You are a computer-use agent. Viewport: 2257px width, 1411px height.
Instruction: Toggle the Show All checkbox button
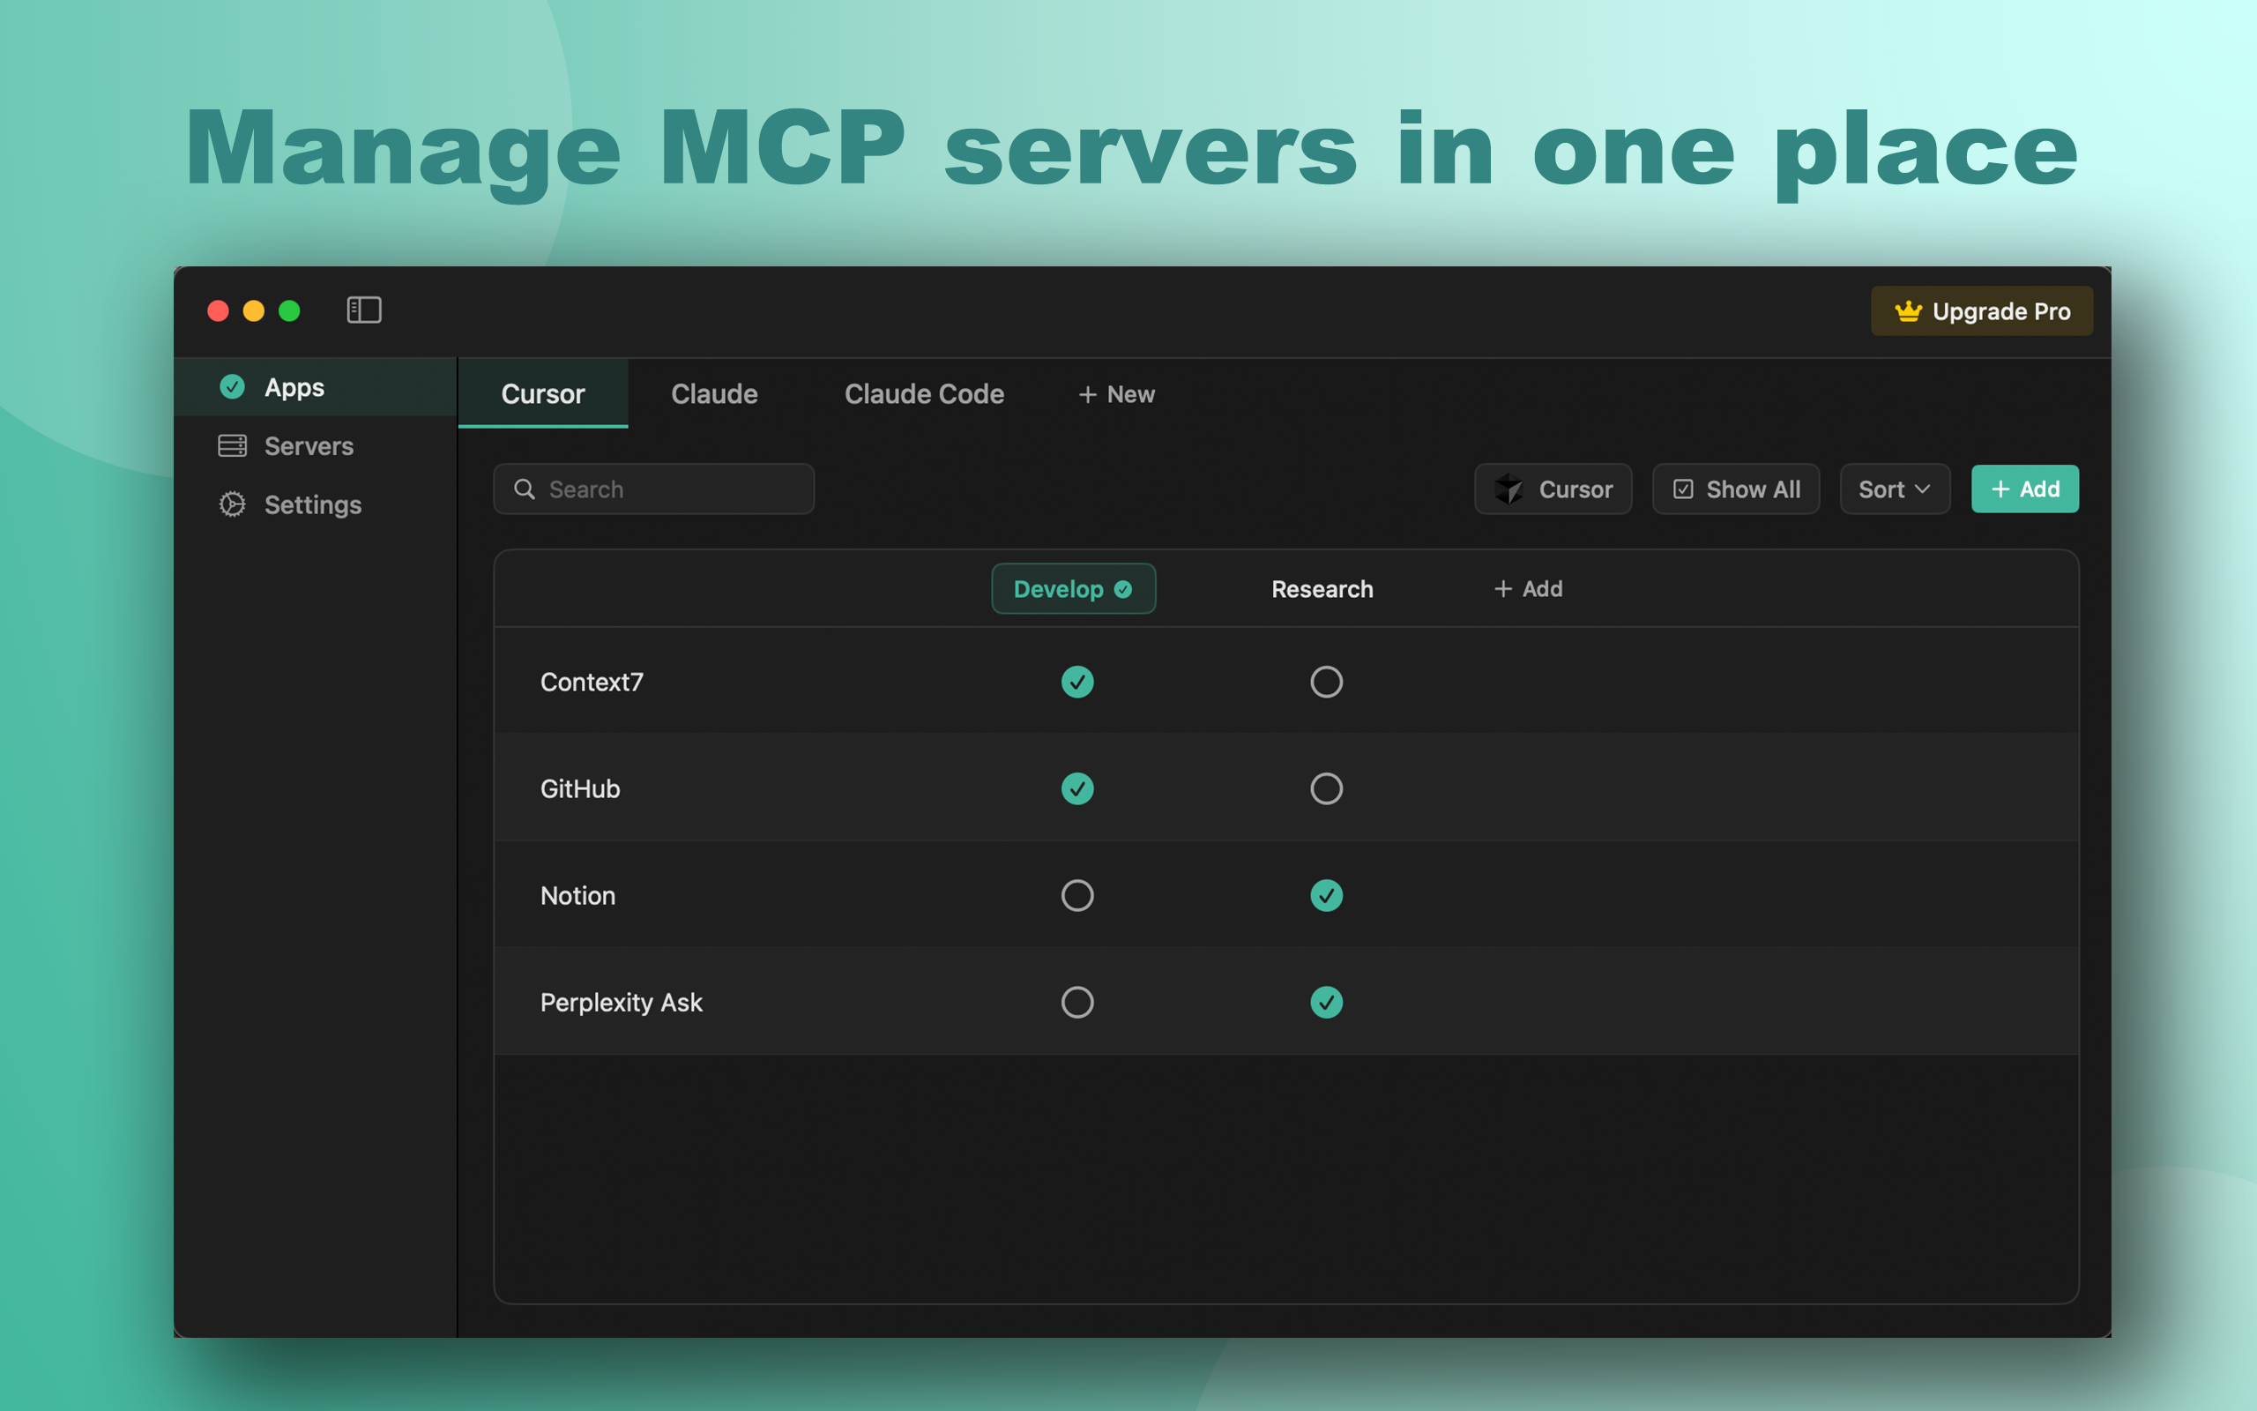pyautogui.click(x=1736, y=489)
